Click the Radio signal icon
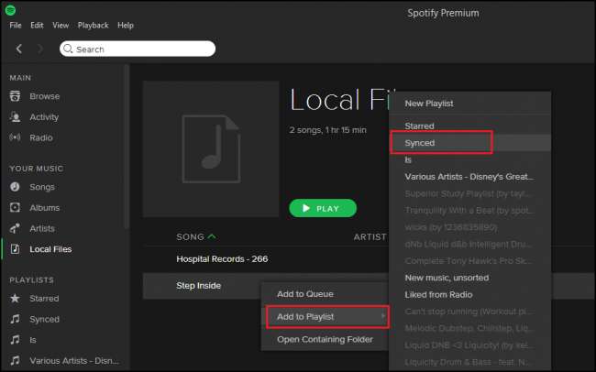The image size is (596, 372). click(15, 137)
